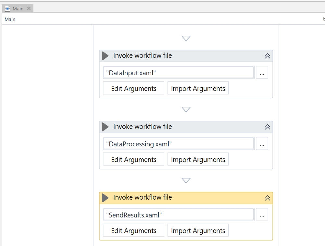Click the insert arrow above the DataInput activity
The height and width of the screenshot is (246, 325).
click(x=186, y=39)
